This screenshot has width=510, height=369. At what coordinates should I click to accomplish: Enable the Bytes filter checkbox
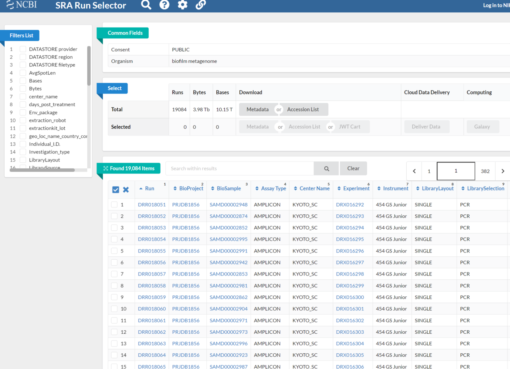coord(23,88)
